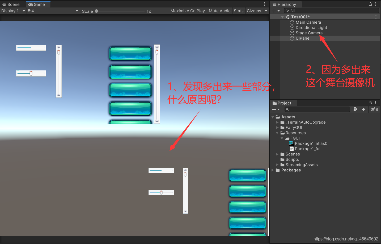Collapse the FGUI folder
The image size is (381, 244).
[x=282, y=138]
